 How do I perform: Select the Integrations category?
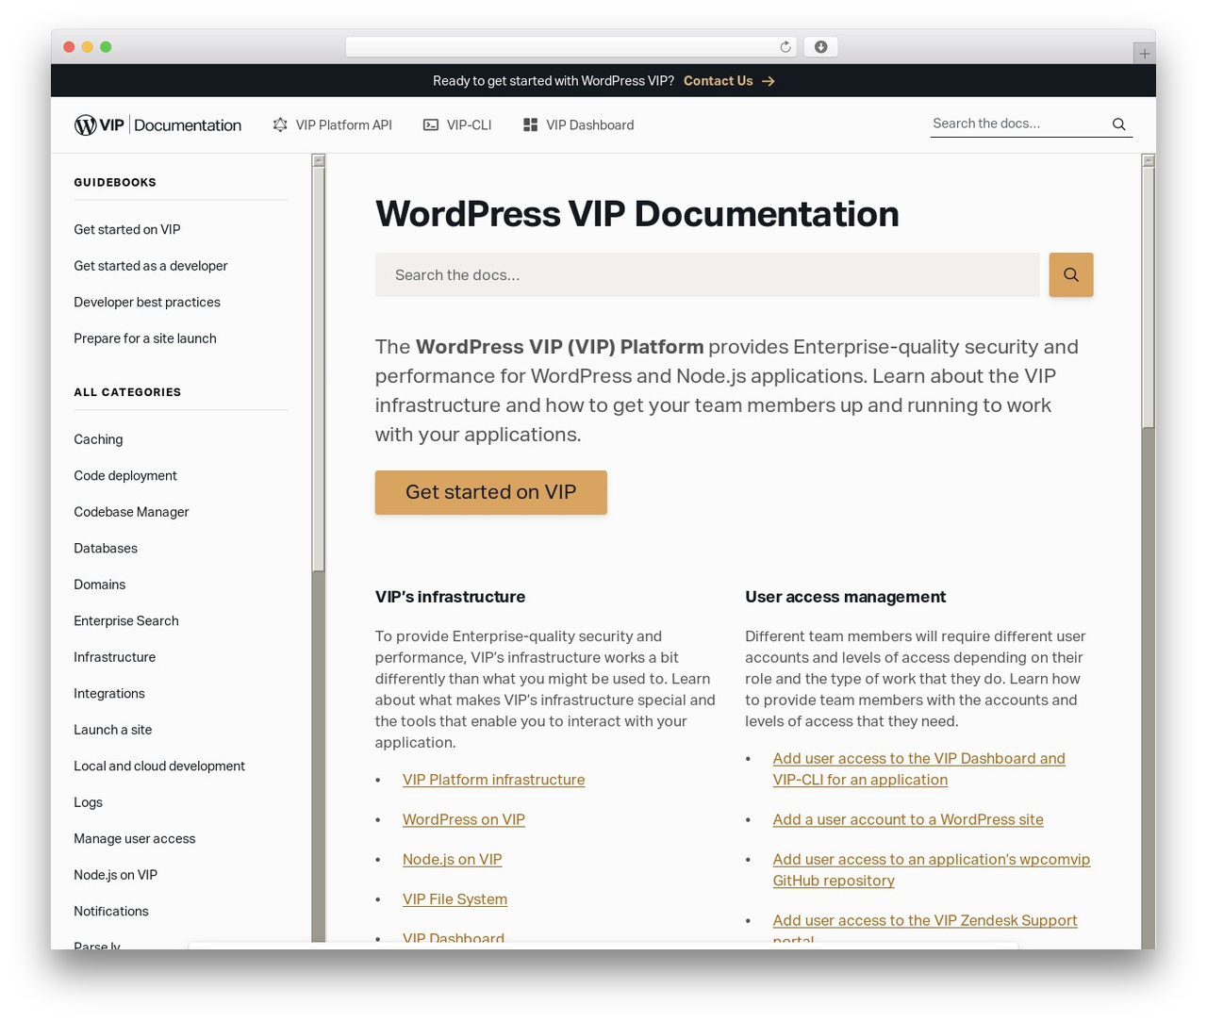pos(109,693)
